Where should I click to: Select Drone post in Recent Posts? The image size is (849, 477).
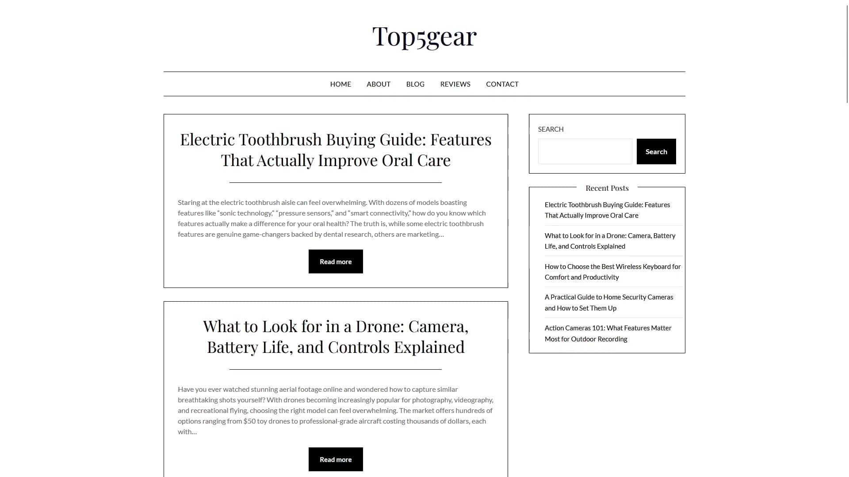[x=610, y=241]
